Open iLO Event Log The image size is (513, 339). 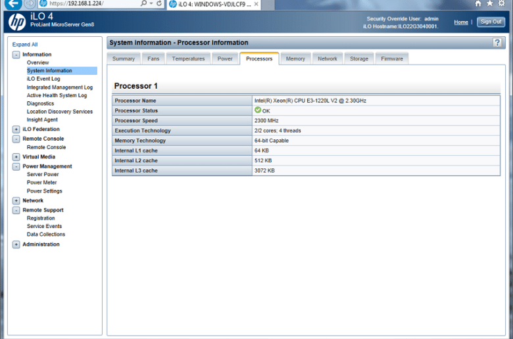click(x=43, y=79)
